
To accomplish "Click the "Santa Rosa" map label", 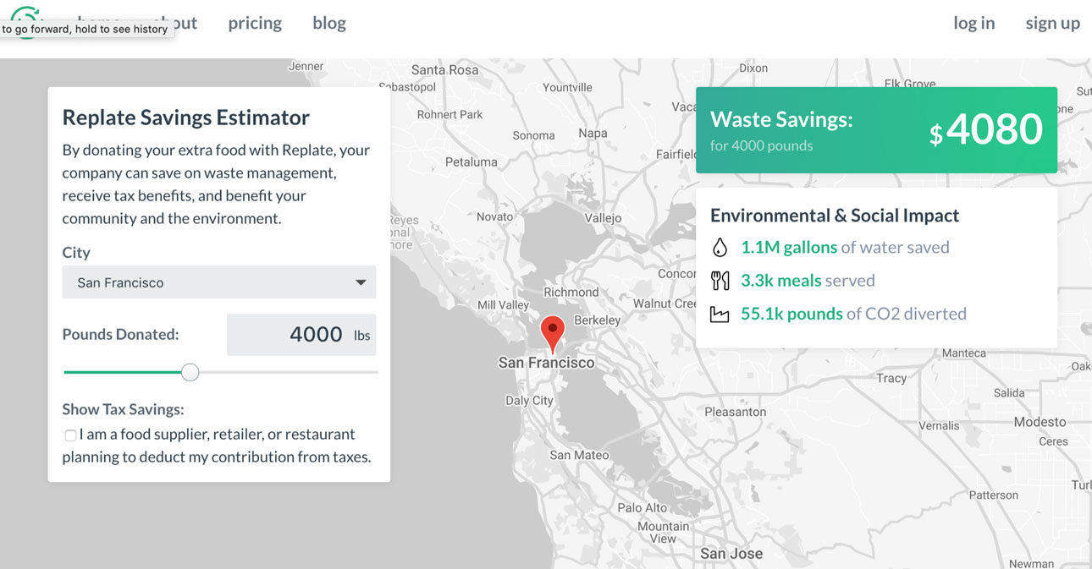I will (445, 69).
